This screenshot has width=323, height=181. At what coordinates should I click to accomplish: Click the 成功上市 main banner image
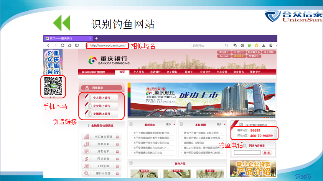[201, 100]
